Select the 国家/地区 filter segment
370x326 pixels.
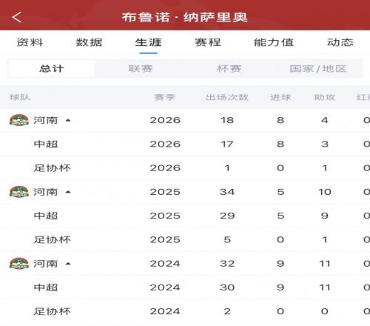(x=318, y=69)
